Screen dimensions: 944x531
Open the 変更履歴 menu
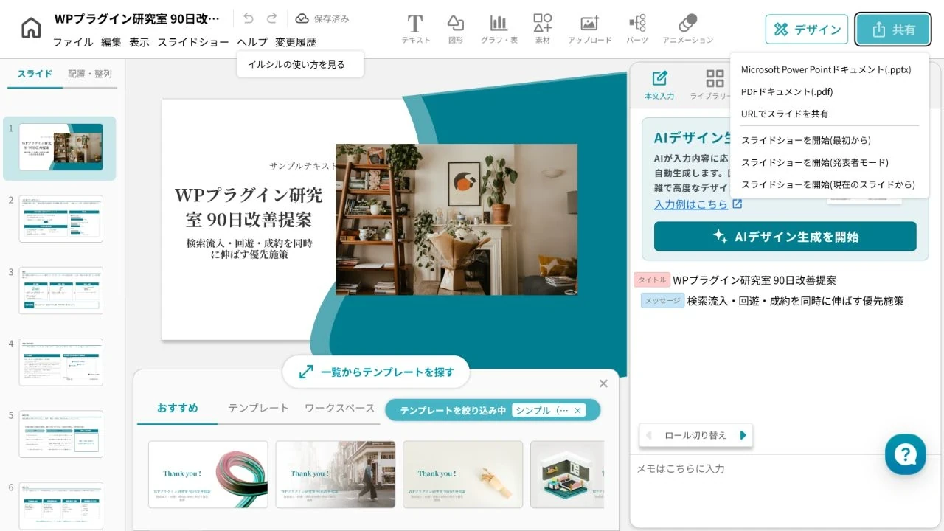296,42
